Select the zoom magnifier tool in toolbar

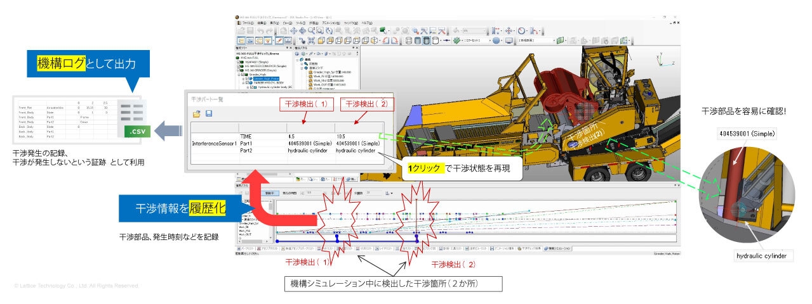(311, 30)
